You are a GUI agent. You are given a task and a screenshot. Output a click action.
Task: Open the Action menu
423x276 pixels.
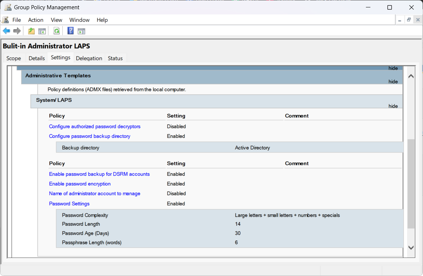tap(36, 20)
